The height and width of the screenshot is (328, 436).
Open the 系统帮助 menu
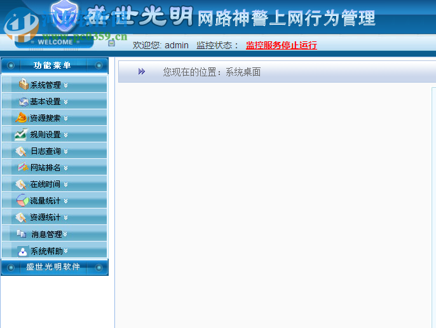coord(54,250)
